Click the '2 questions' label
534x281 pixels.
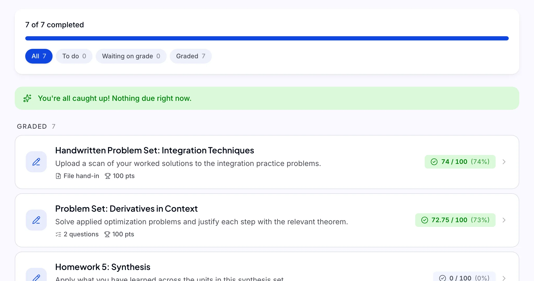point(81,234)
